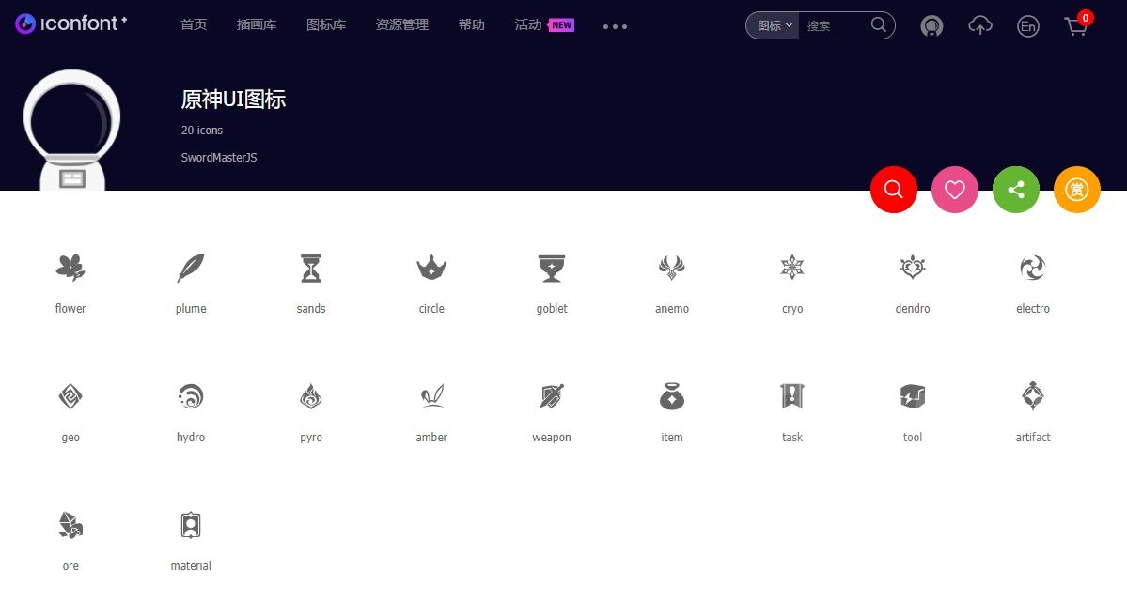Open the 插画库 menu
Image resolution: width=1127 pixels, height=601 pixels.
[257, 25]
